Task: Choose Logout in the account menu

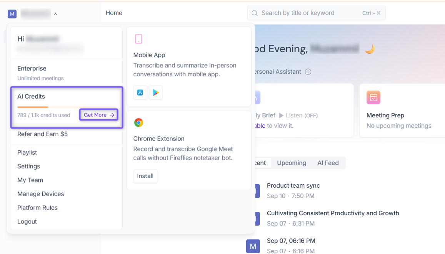Action: click(27, 221)
